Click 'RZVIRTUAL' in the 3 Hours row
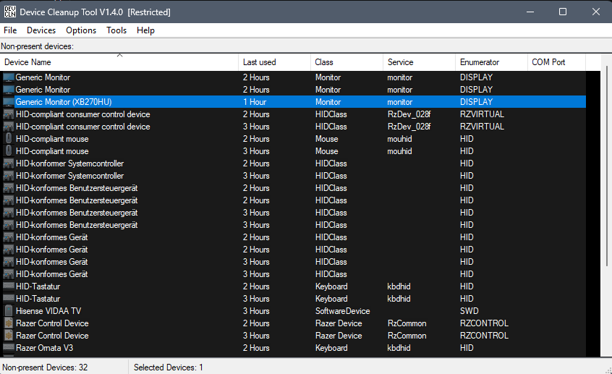This screenshot has height=374, width=612. click(x=482, y=127)
